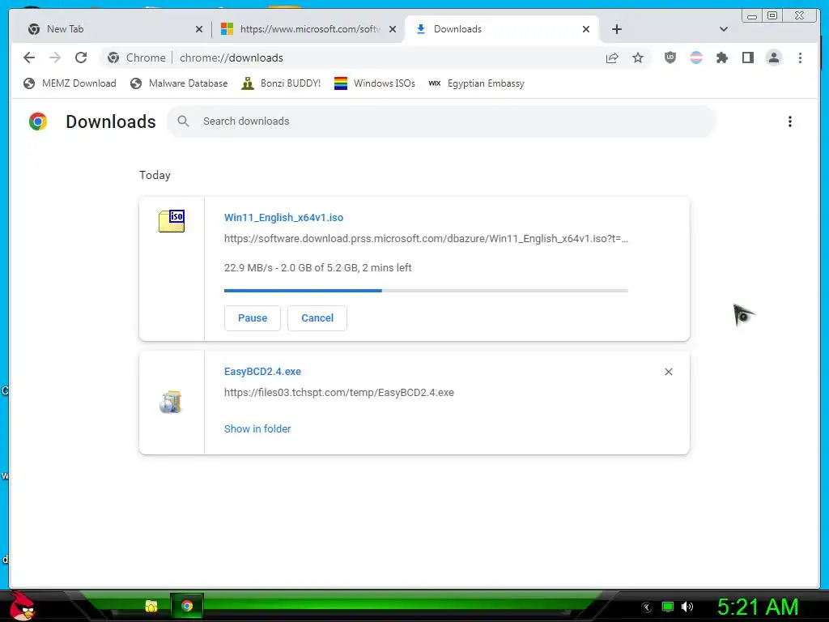The image size is (829, 622).
Task: Close the New Tab tab
Action: pyautogui.click(x=199, y=29)
